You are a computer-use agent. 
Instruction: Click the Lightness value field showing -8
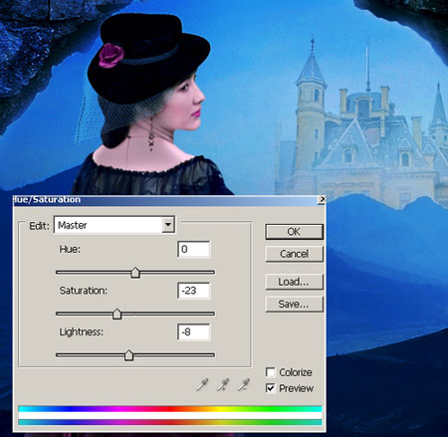(194, 332)
